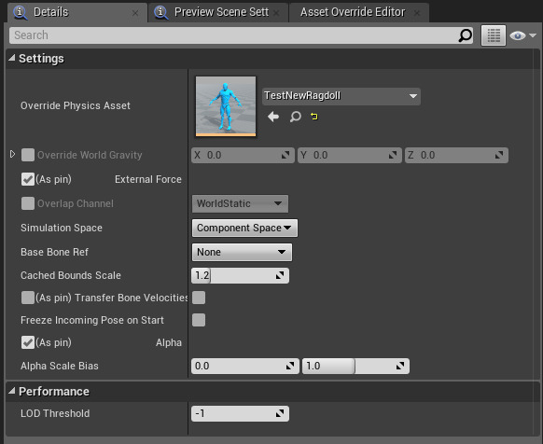Viewport: 543px width, 444px height.
Task: Click gravity Z value field
Action: (x=456, y=155)
